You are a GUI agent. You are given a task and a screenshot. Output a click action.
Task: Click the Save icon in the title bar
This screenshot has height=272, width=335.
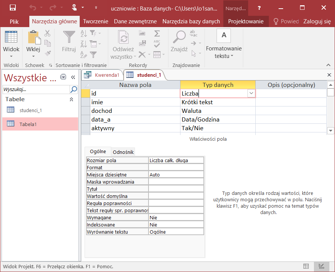point(12,8)
